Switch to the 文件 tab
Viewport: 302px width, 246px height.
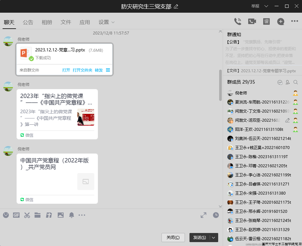click(x=66, y=22)
